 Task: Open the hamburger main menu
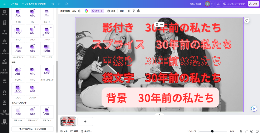coord(5,4)
